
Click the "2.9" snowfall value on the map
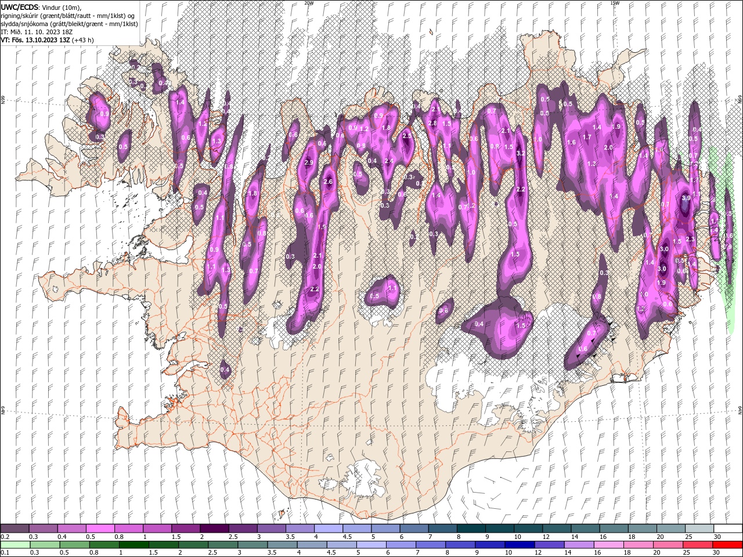[308, 162]
